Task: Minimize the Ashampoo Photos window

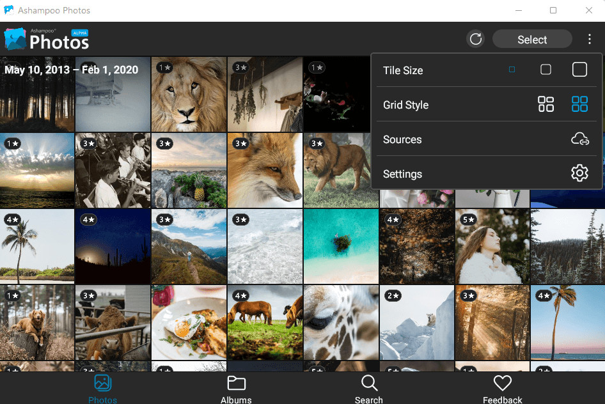Action: click(x=519, y=10)
